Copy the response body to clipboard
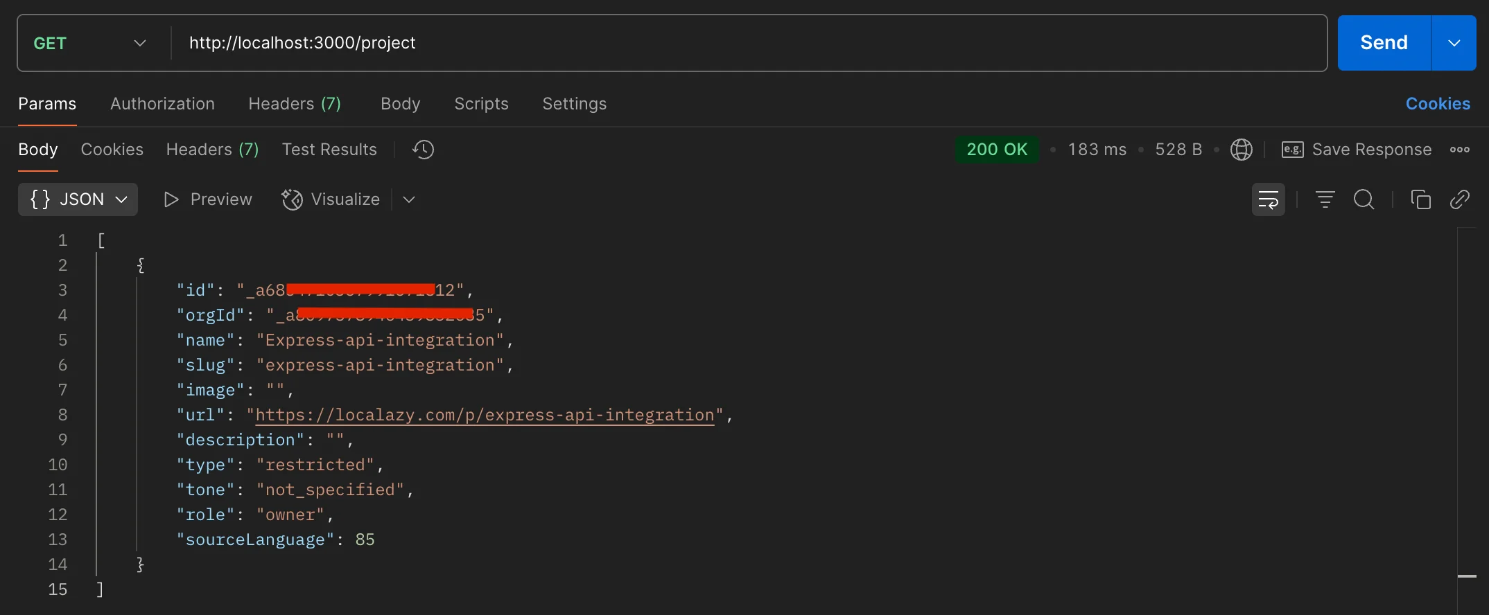This screenshot has height=615, width=1489. point(1420,200)
